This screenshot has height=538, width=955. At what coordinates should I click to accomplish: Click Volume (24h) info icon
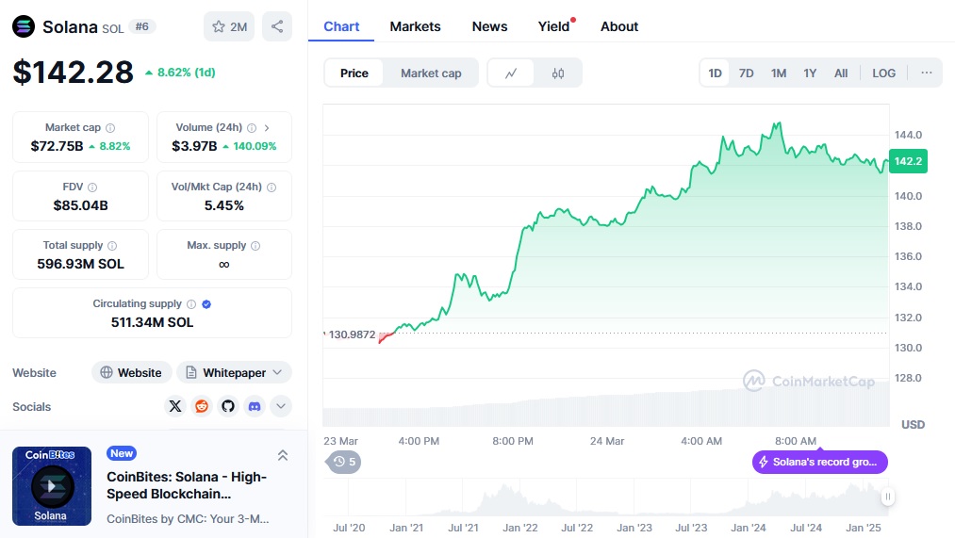pyautogui.click(x=252, y=128)
